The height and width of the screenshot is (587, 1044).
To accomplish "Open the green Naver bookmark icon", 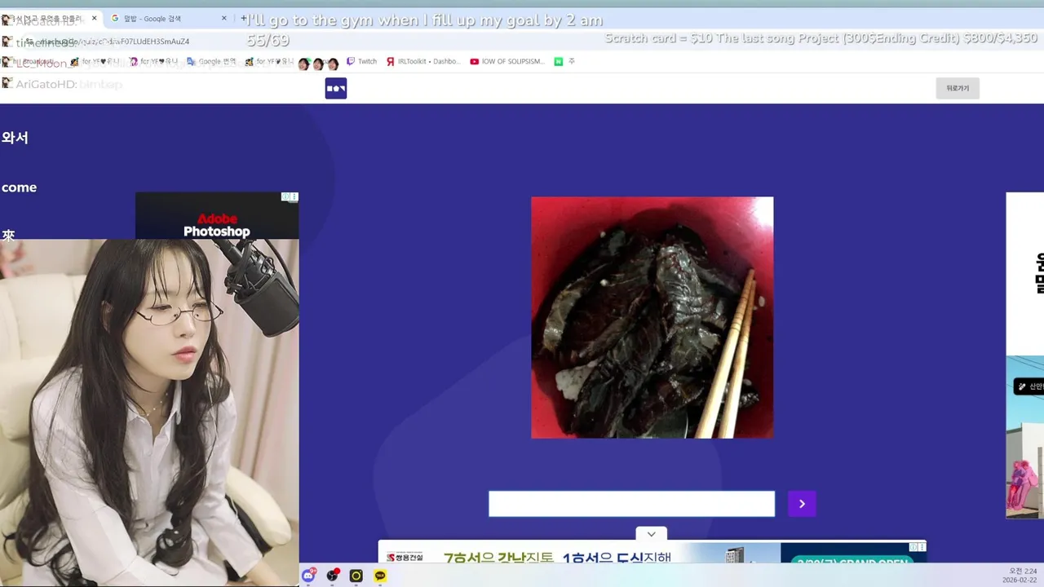I will [x=559, y=61].
